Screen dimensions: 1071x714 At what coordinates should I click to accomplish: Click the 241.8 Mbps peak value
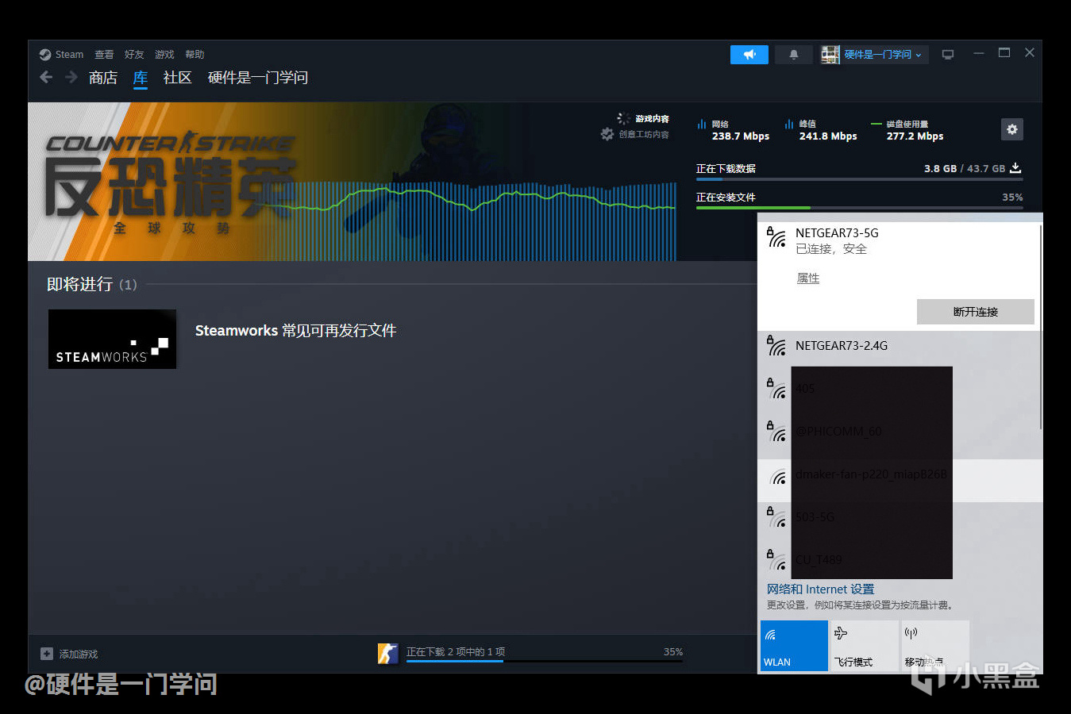coord(828,136)
